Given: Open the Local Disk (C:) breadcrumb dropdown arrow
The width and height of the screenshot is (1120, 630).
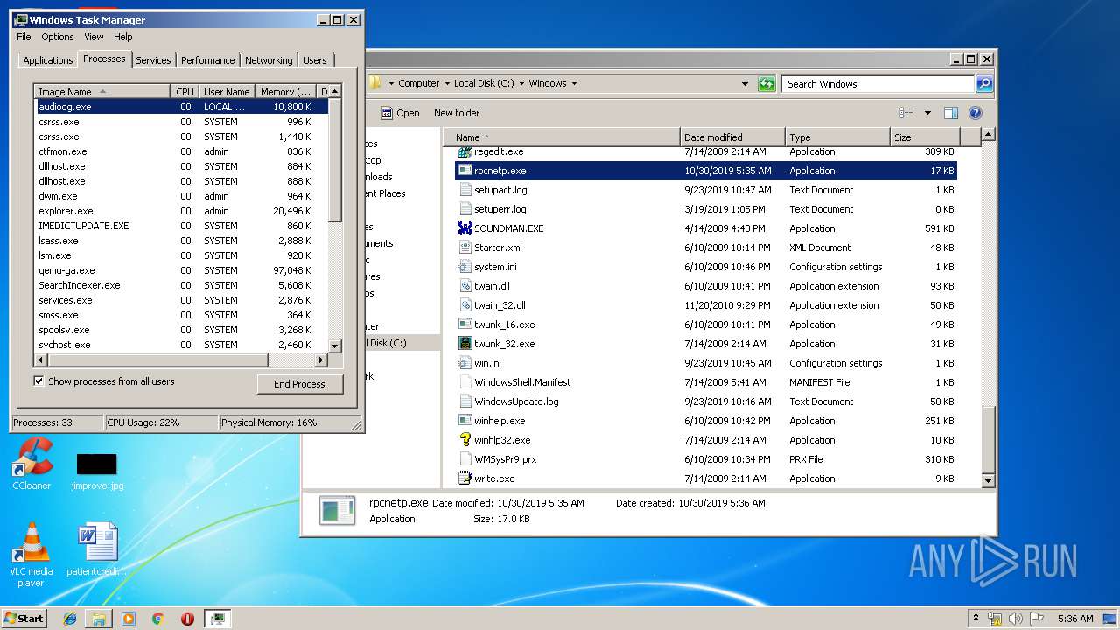Looking at the screenshot, I should [521, 84].
